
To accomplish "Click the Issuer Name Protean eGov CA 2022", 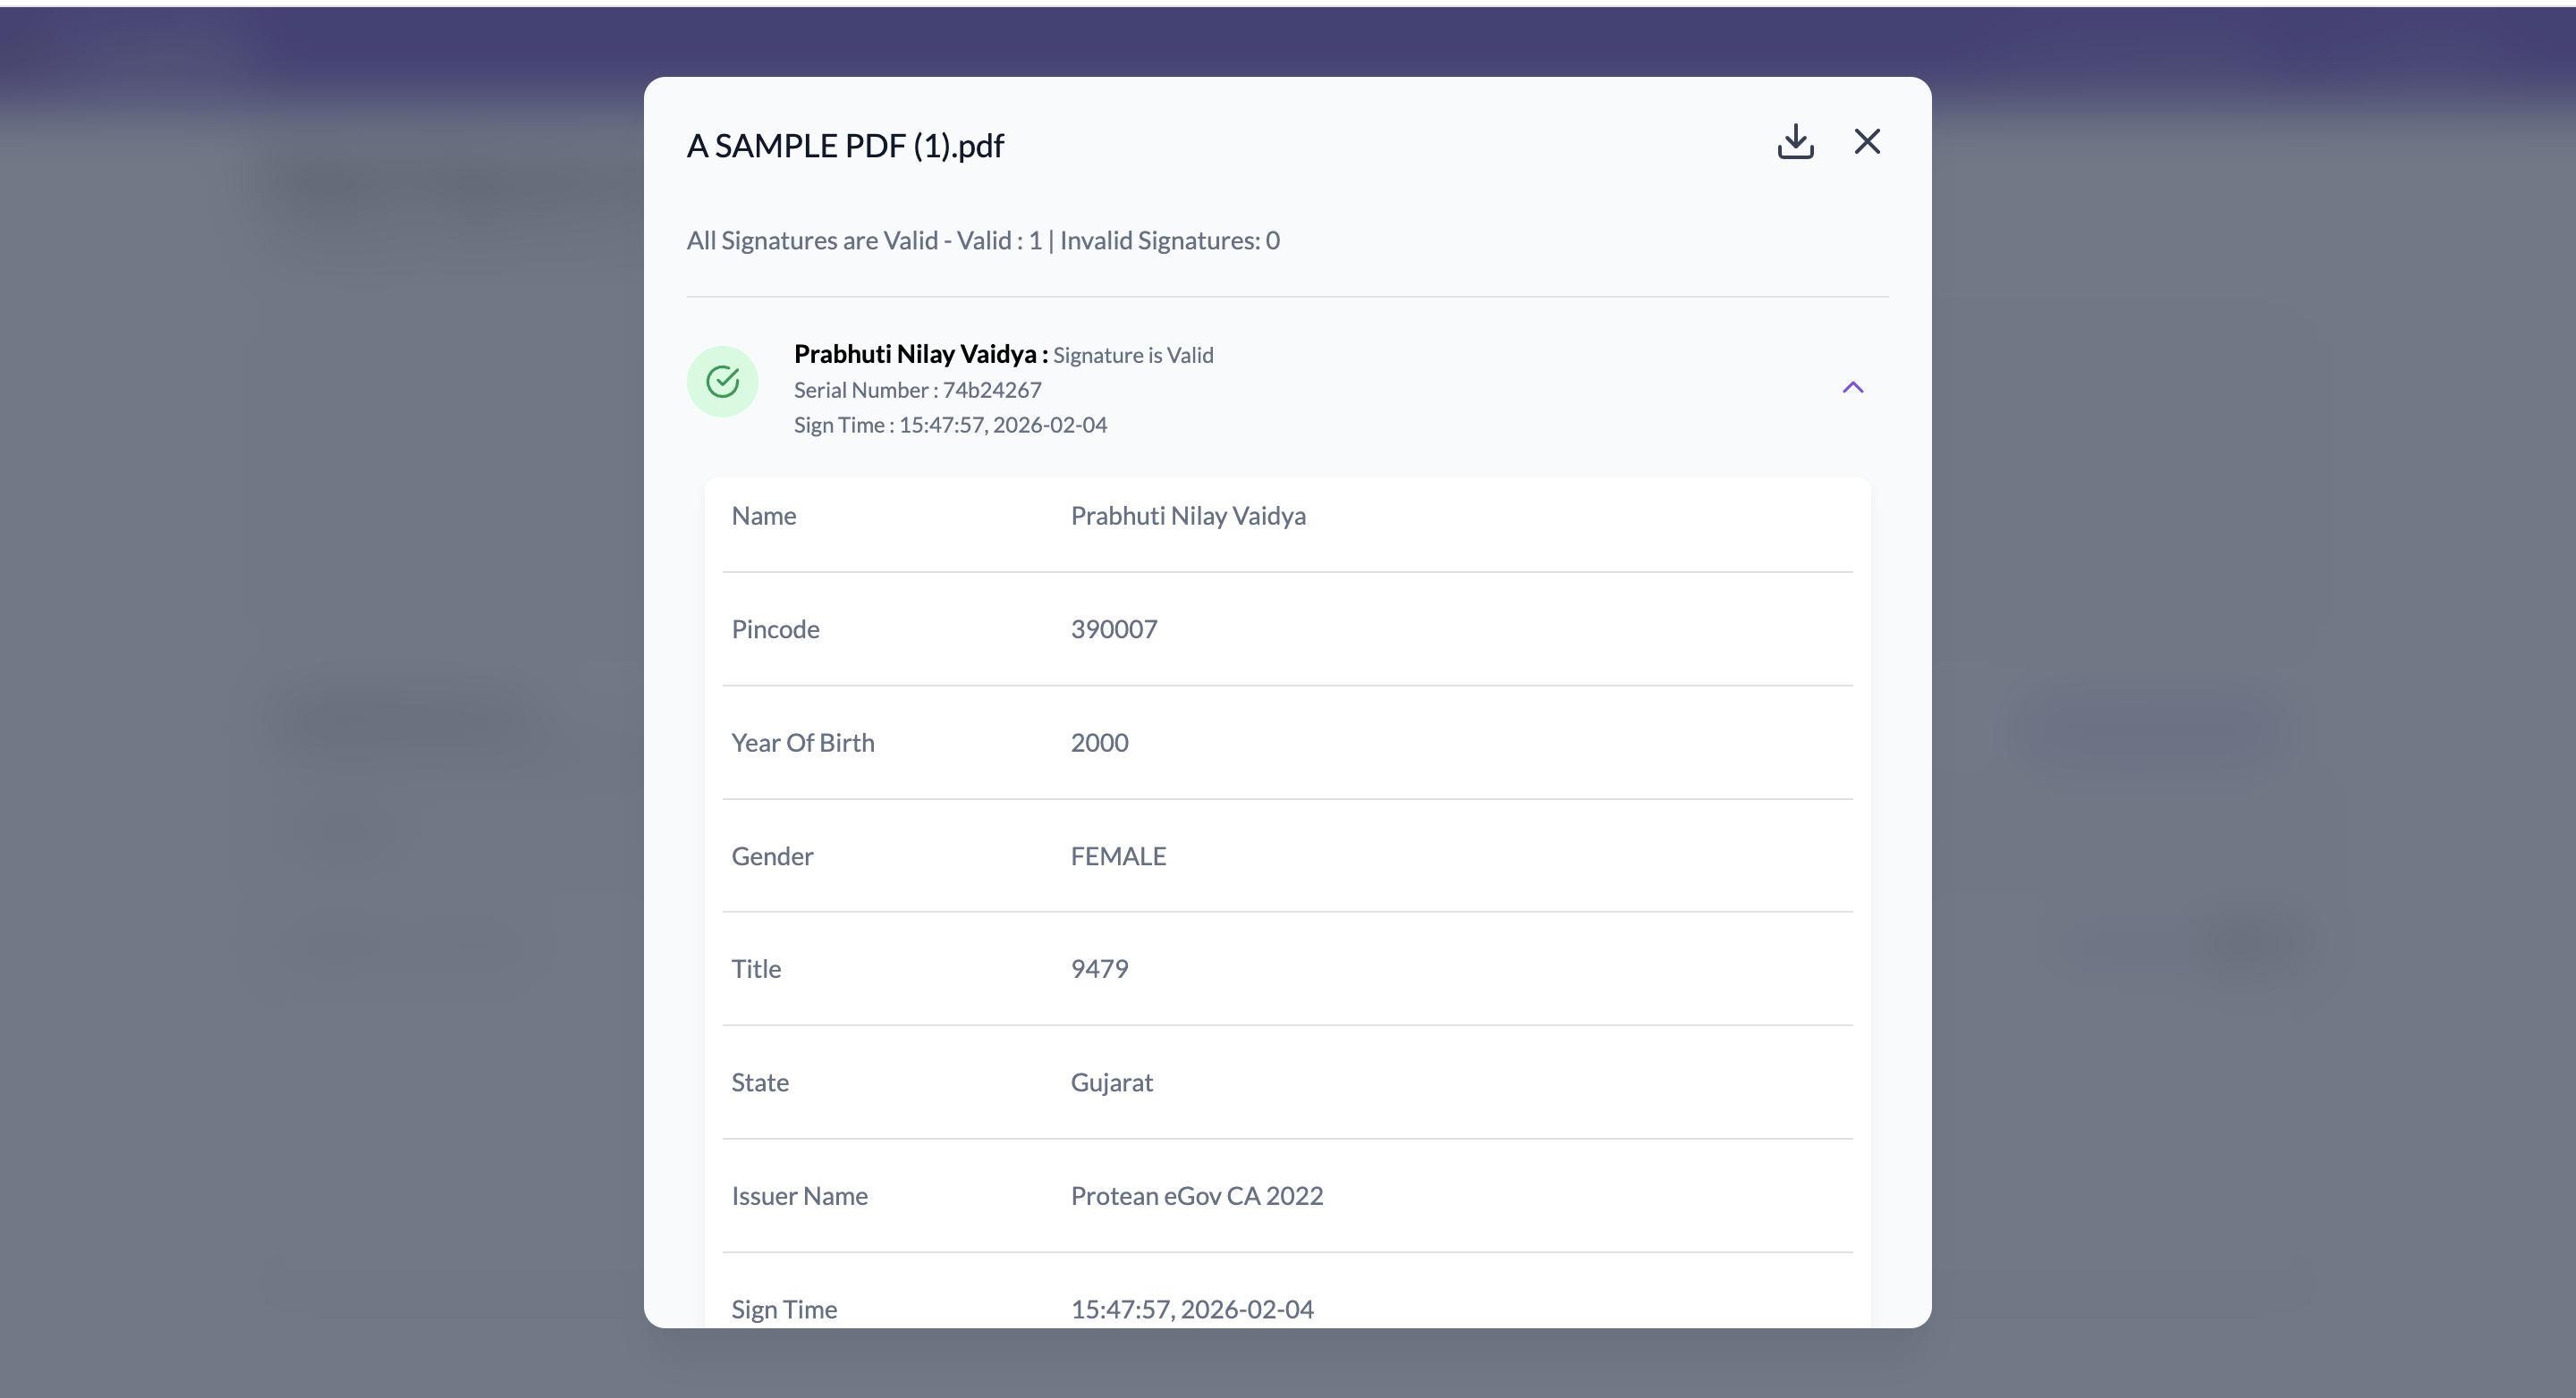I will tap(1196, 1196).
